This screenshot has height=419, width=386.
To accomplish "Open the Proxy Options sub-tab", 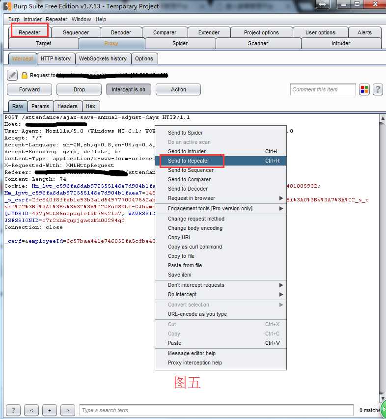I will [144, 58].
